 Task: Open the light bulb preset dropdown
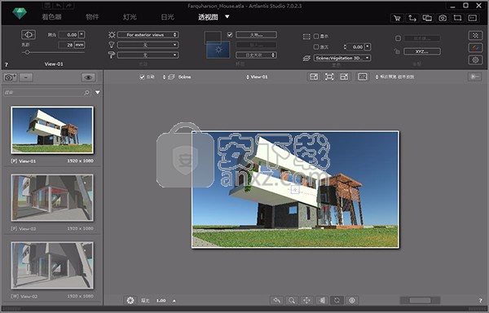pos(148,45)
